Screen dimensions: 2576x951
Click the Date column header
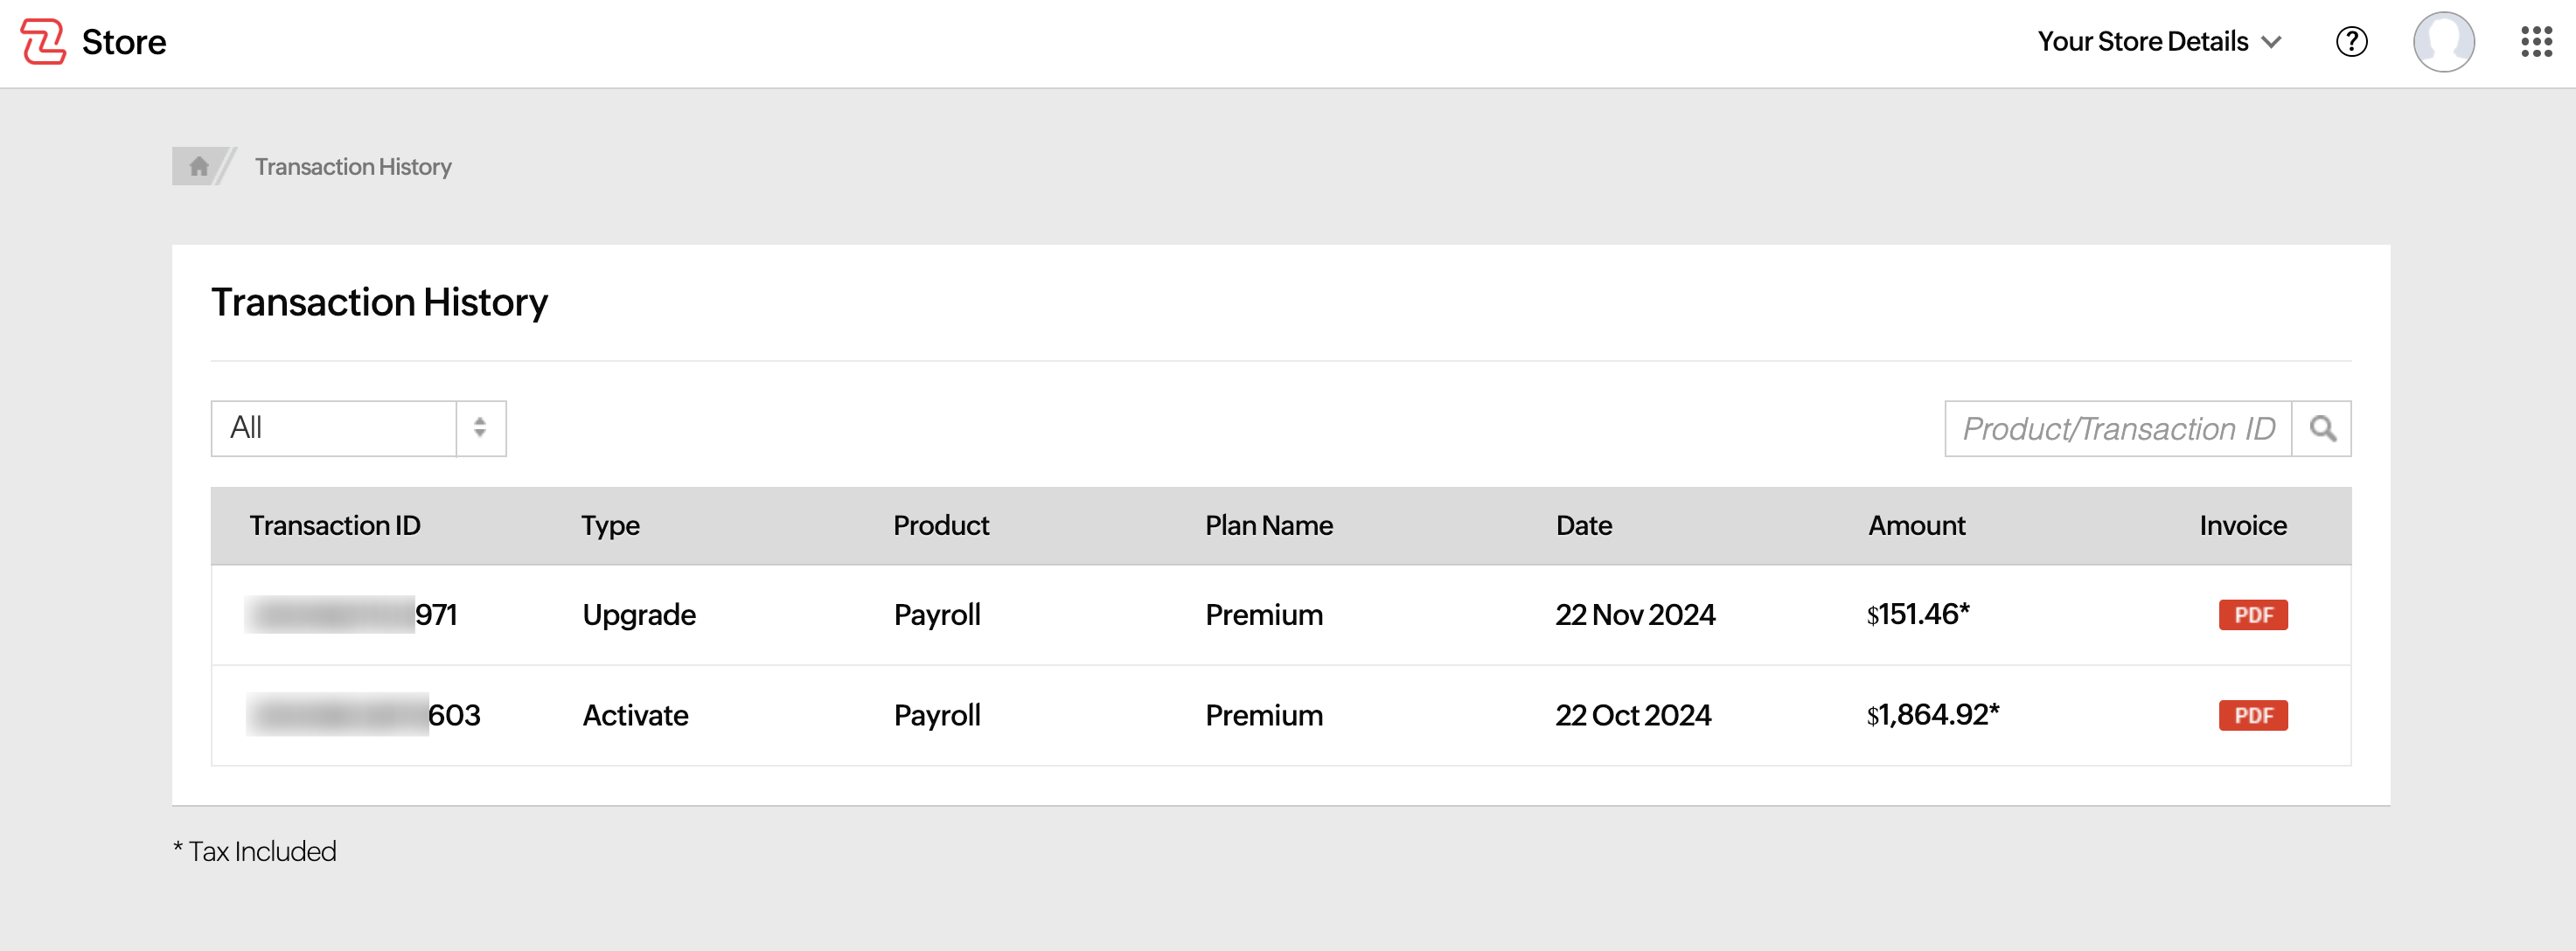tap(1584, 525)
